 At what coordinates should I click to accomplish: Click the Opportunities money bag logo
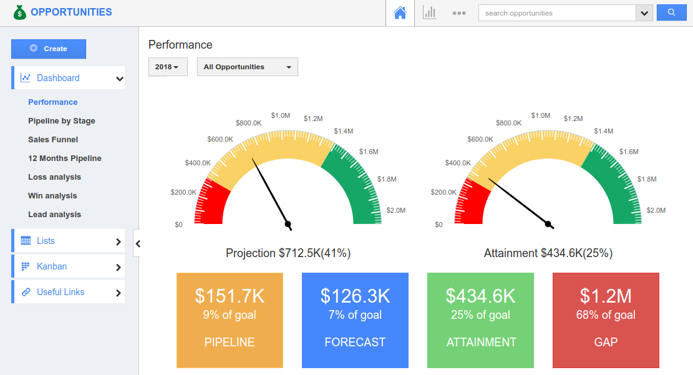point(20,12)
